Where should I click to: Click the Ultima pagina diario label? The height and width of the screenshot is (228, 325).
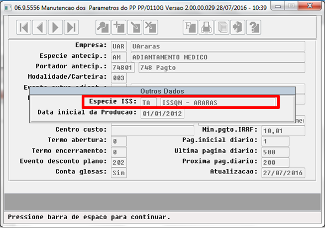[x=216, y=150]
